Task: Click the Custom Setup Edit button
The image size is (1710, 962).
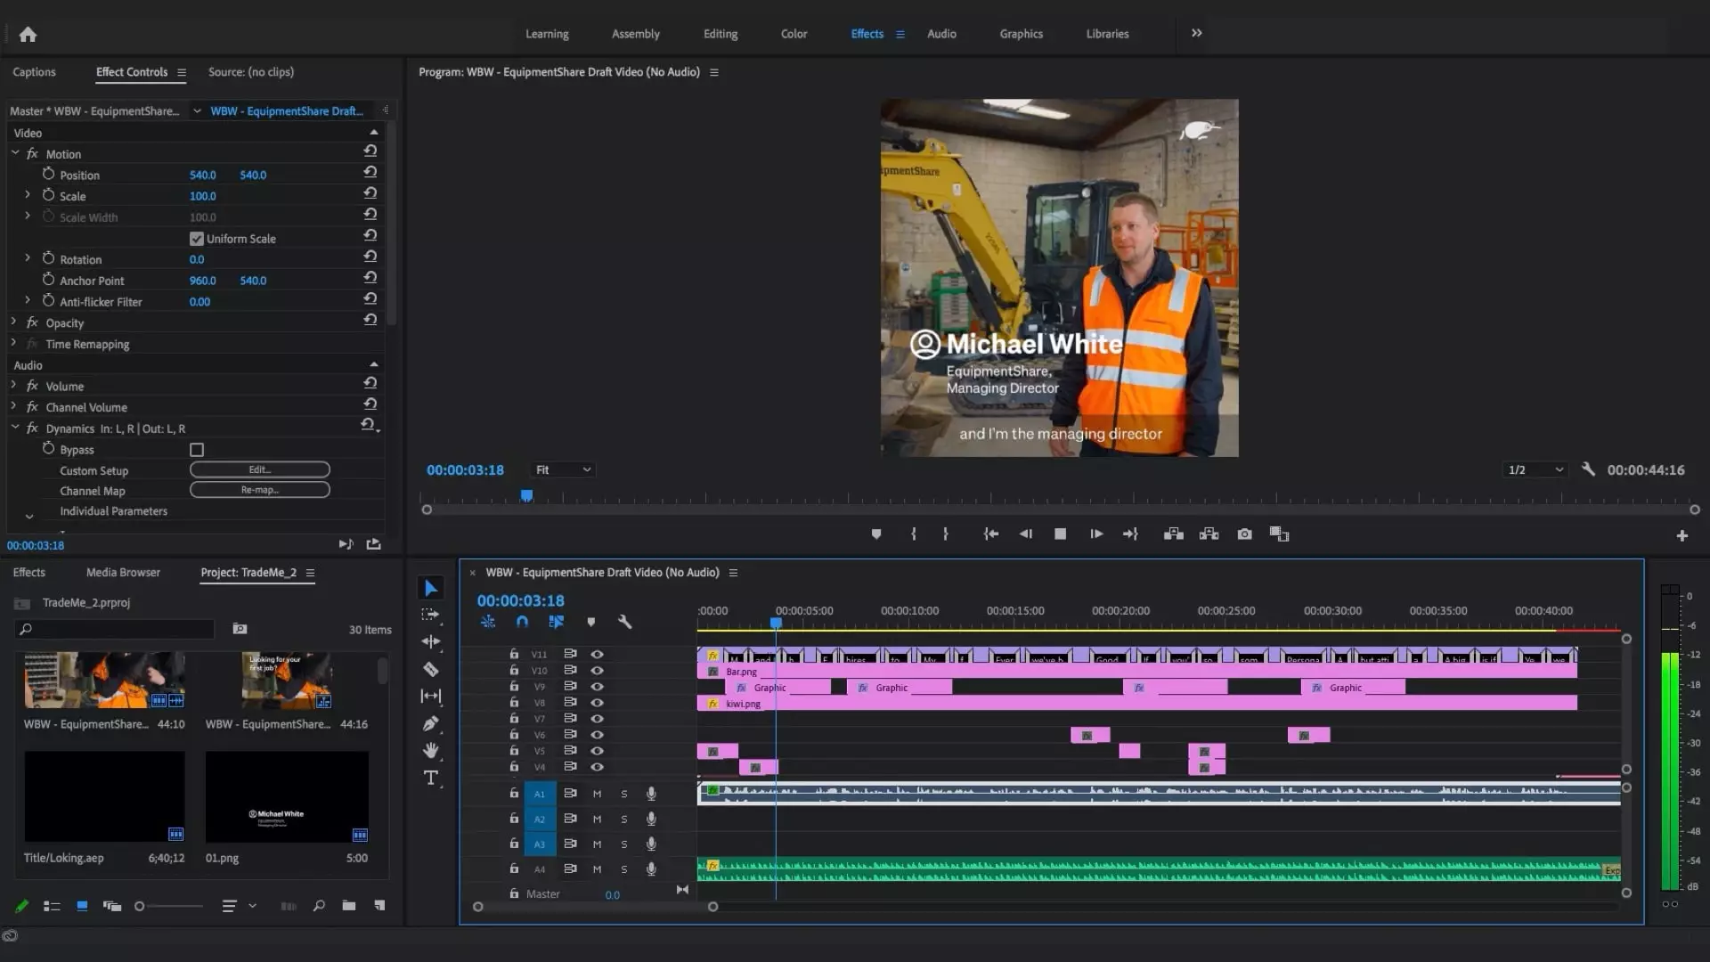Action: 259,469
